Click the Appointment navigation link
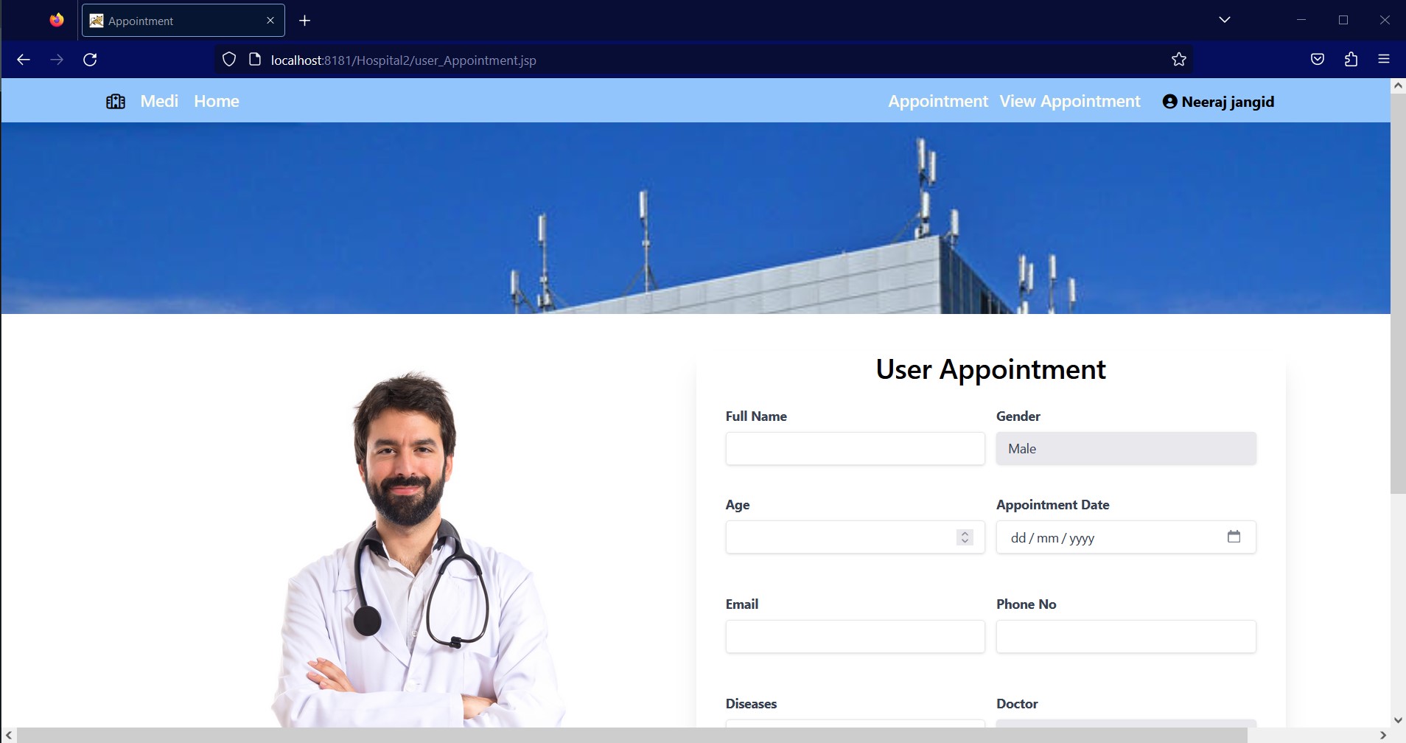 click(x=937, y=101)
